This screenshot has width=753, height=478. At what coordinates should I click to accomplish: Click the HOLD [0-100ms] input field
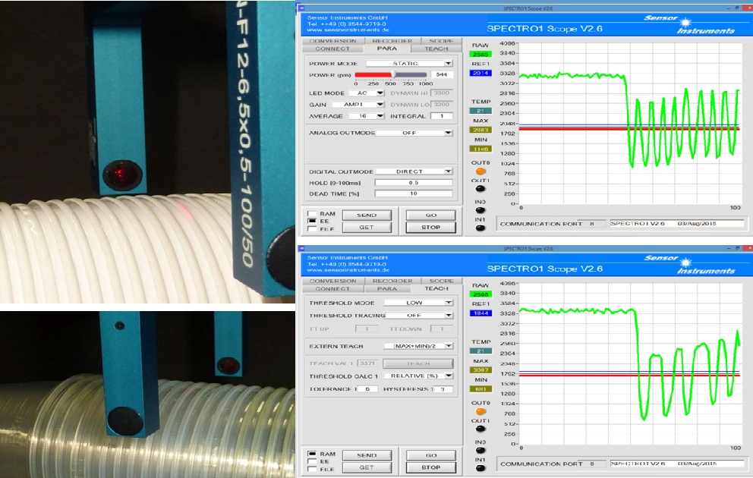(x=414, y=183)
